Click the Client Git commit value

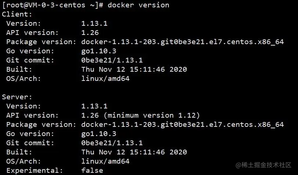pyautogui.click(x=112, y=60)
